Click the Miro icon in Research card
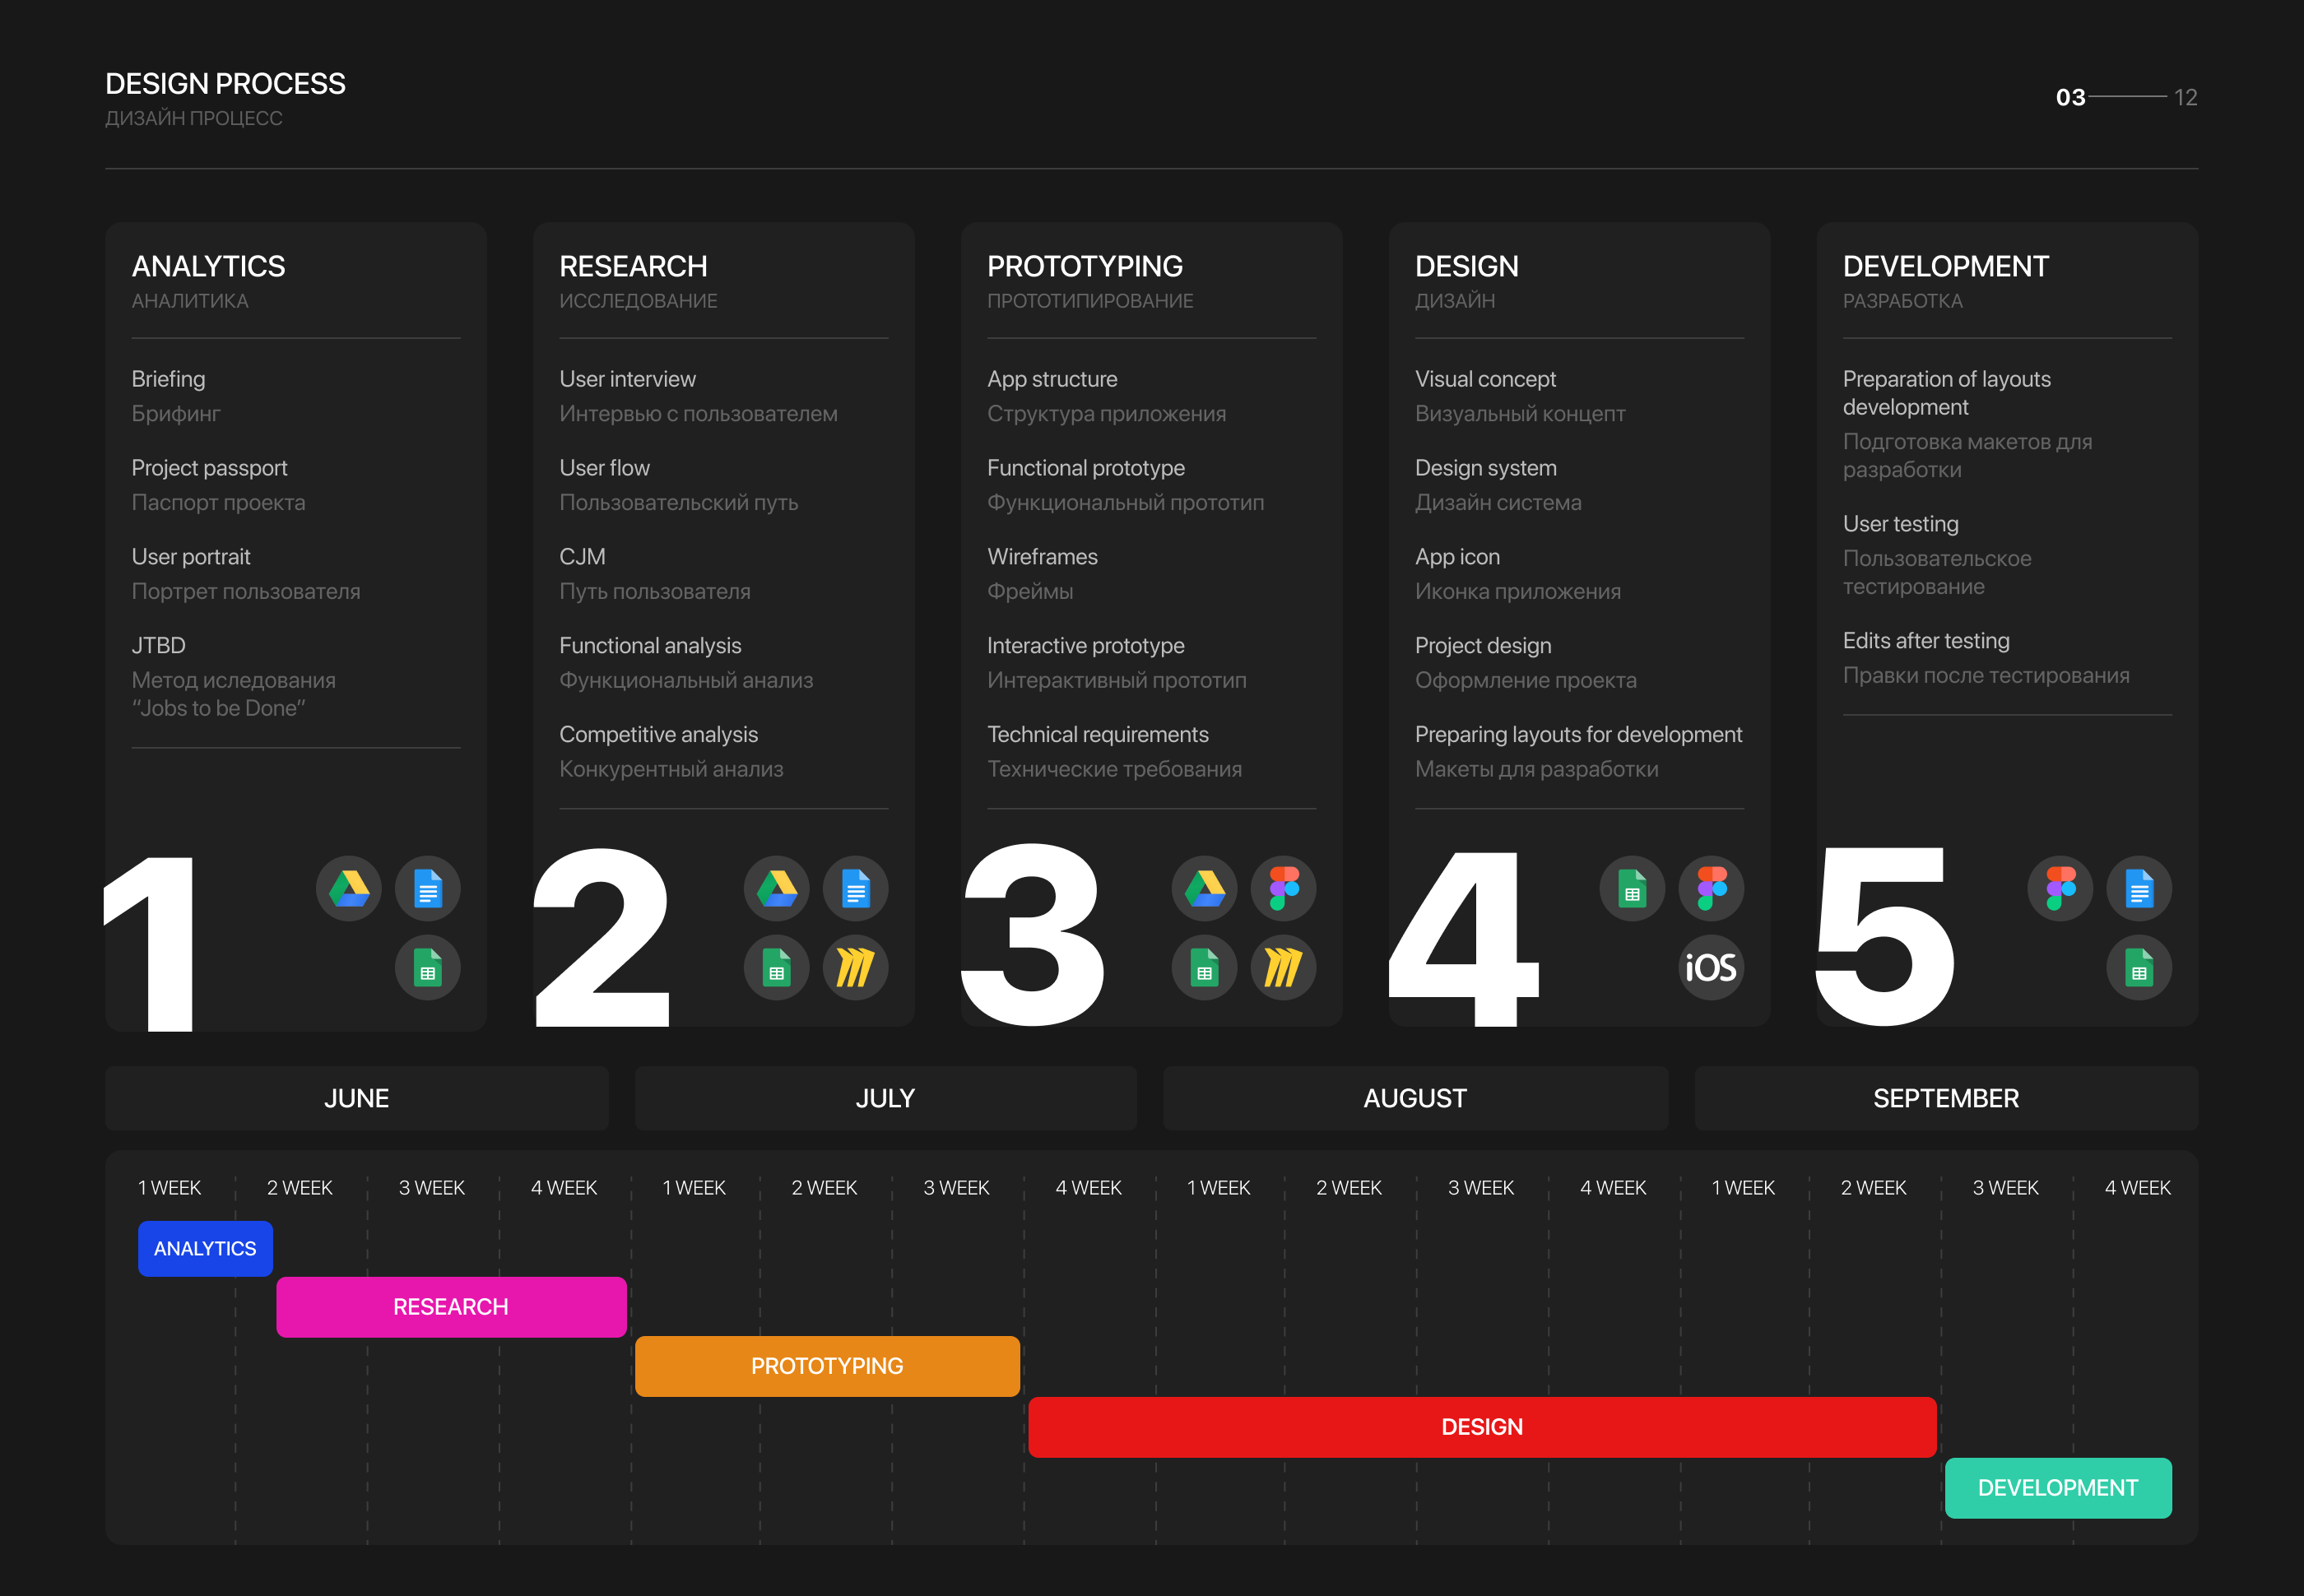The width and height of the screenshot is (2304, 1596). 855,967
